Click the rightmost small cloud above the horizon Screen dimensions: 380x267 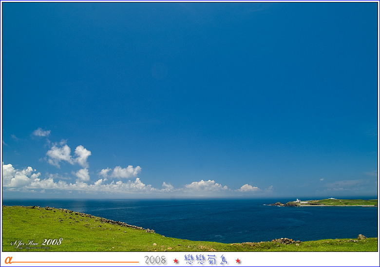248,188
